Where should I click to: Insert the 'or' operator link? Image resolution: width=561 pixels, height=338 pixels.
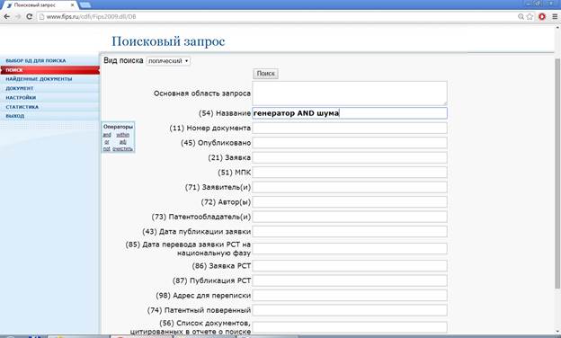[107, 142]
